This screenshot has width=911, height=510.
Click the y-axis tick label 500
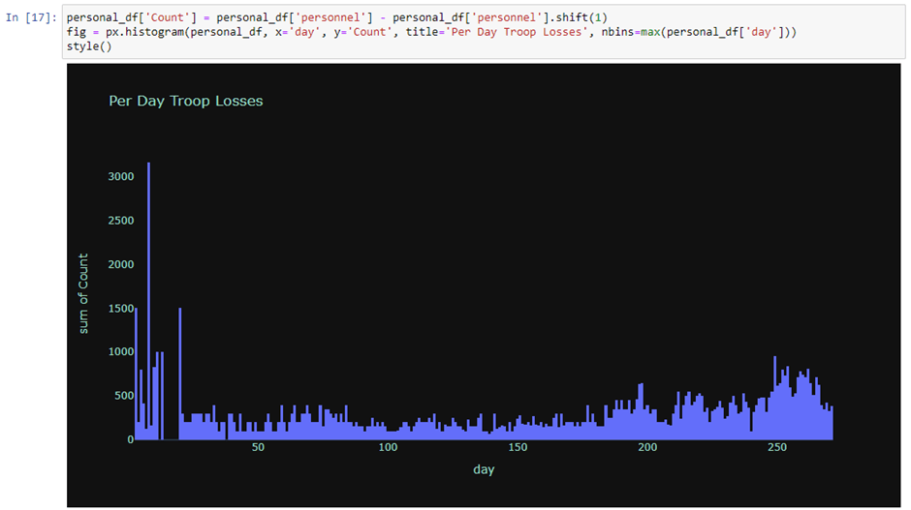click(x=124, y=396)
